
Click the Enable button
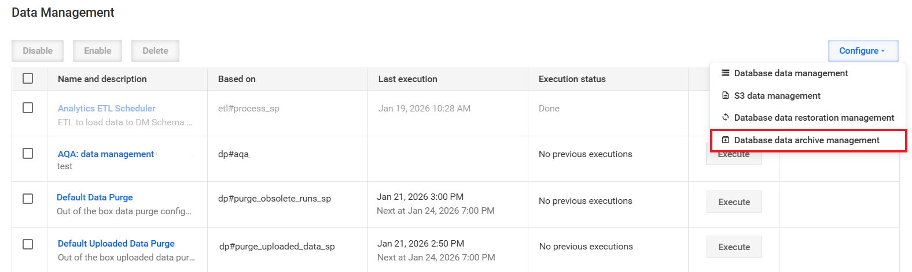[x=97, y=51]
